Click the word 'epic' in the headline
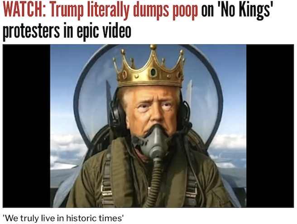This screenshot has height=224, width=297. point(88,31)
